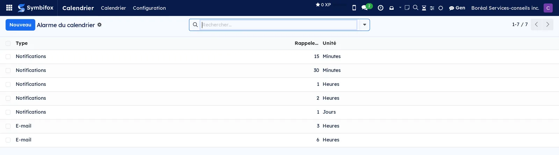Check the 30 Minutes notification row
The width and height of the screenshot is (559, 155).
8,71
